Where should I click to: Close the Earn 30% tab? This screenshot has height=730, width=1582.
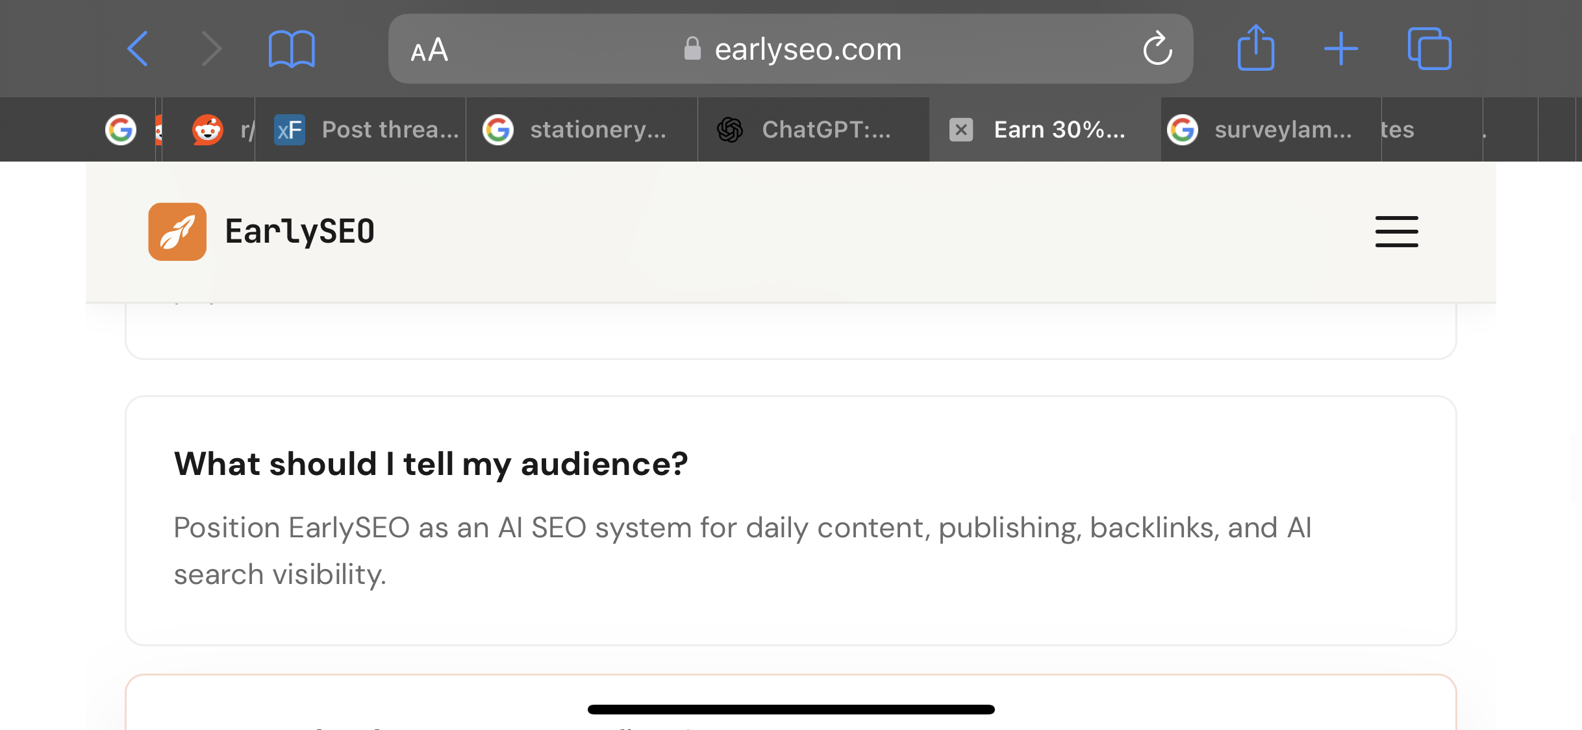961,130
